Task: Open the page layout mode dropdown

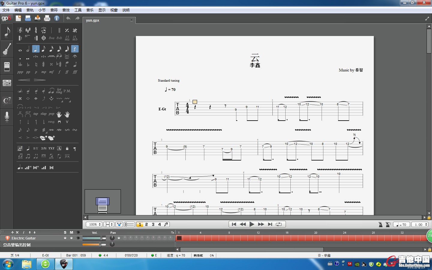Action: 109,224
